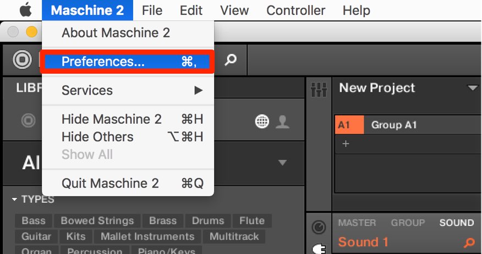Screen dimensions: 482x254
Task: Filter by Drums type tag
Action: (x=208, y=220)
